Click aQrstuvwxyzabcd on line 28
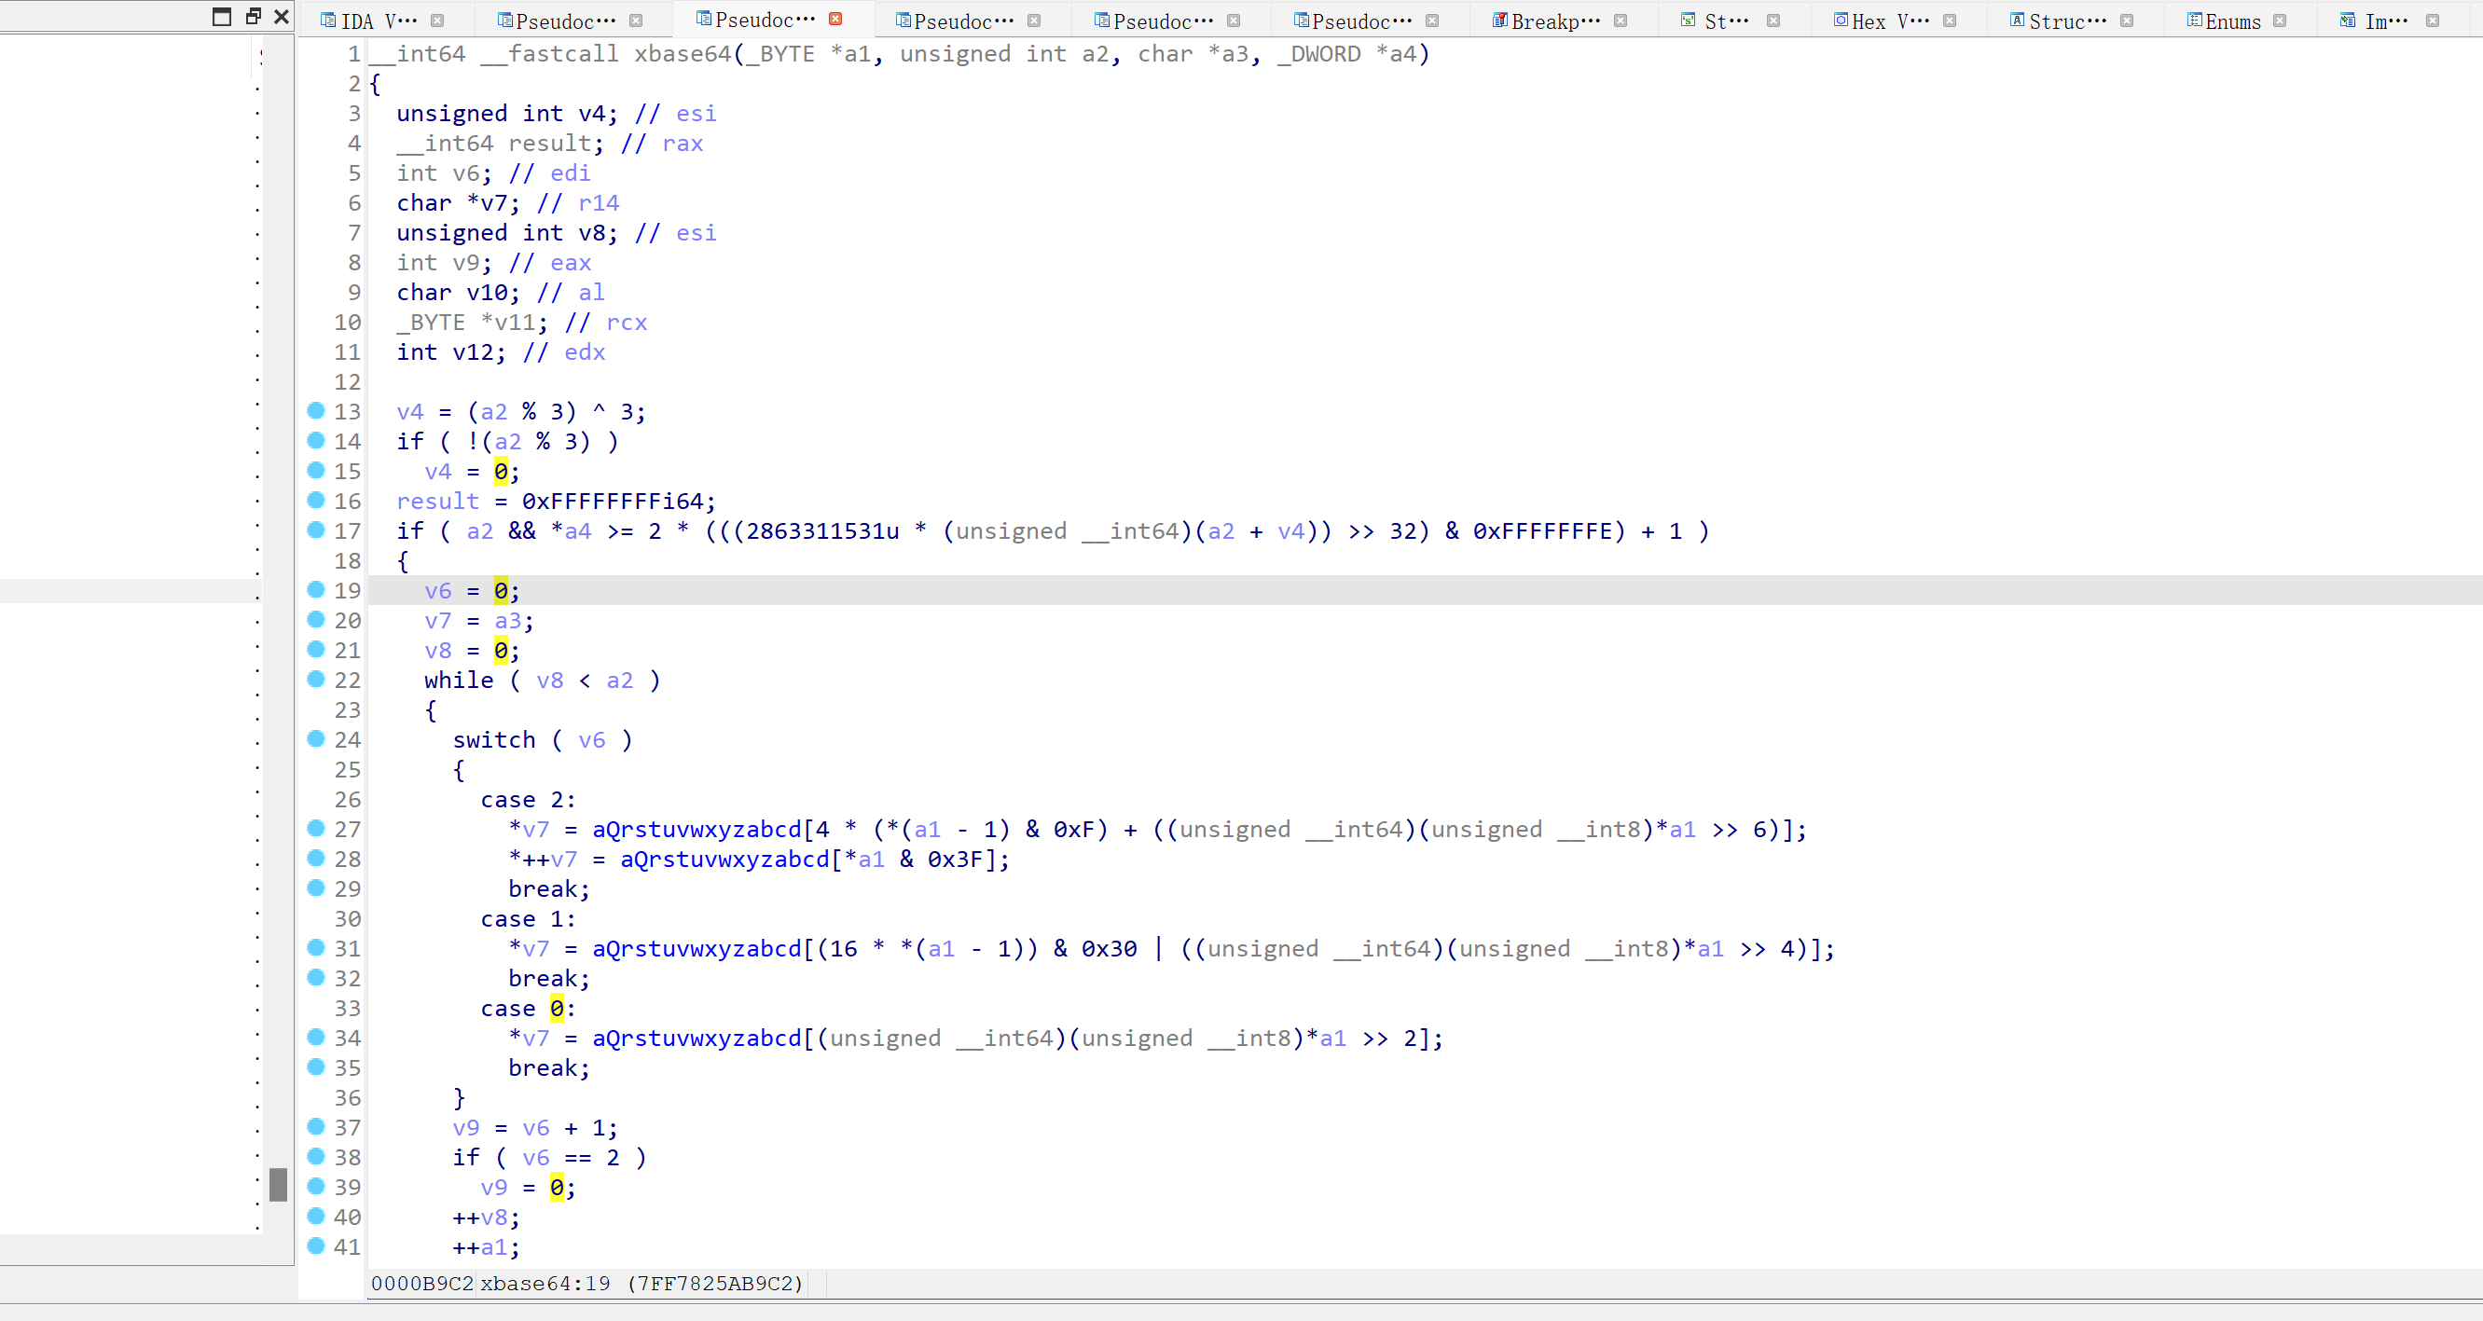Screen dimensions: 2483x1321 (x=724, y=860)
